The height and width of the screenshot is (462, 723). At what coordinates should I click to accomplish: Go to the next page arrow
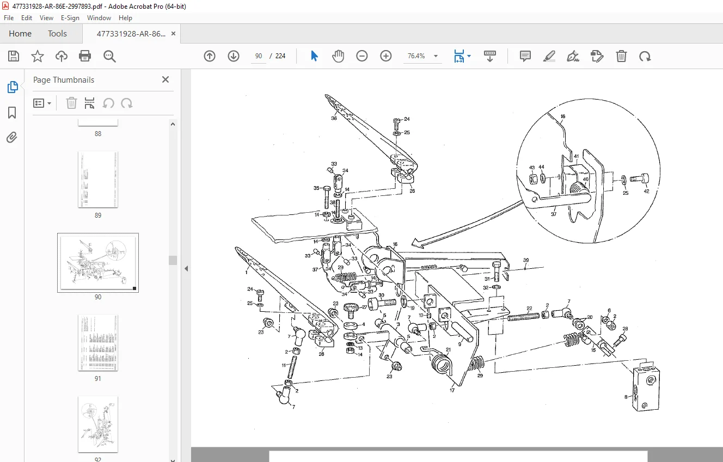(234, 56)
